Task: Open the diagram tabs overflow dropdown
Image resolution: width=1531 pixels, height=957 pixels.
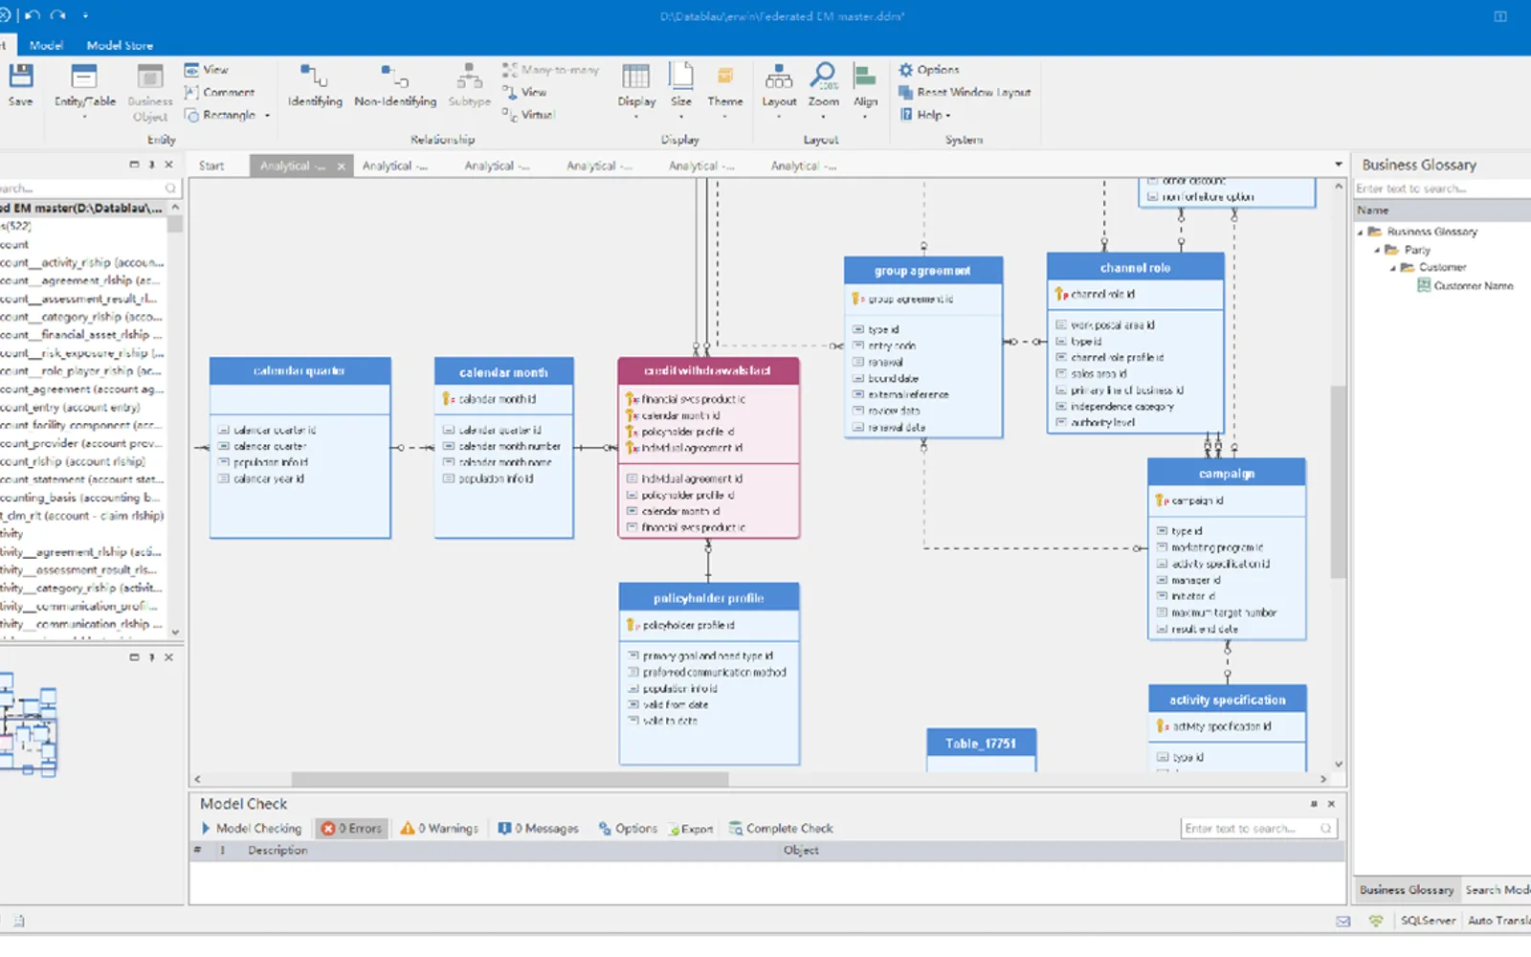Action: [1339, 166]
